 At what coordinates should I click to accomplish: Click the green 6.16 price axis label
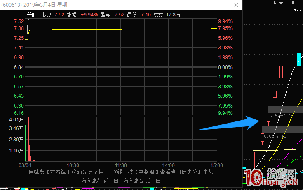click(x=19, y=113)
